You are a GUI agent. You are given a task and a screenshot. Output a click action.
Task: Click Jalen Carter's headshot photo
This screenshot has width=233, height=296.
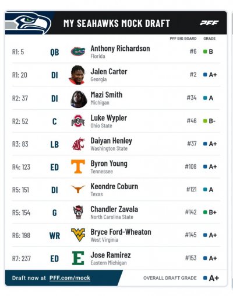77,75
